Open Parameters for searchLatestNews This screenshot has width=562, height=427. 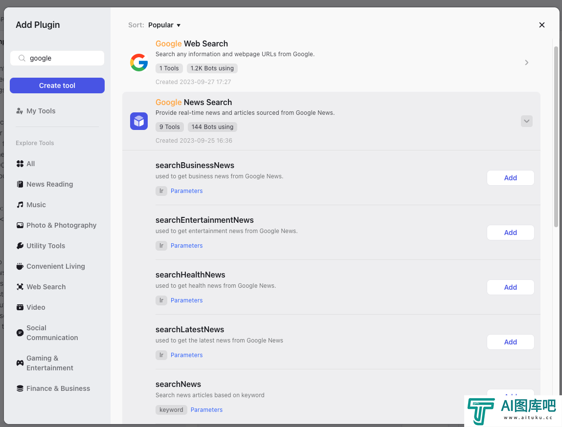186,355
